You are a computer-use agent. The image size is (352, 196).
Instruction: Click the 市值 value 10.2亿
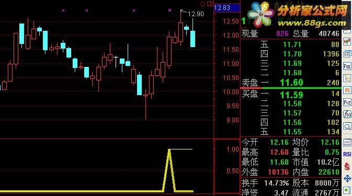coord(328,162)
